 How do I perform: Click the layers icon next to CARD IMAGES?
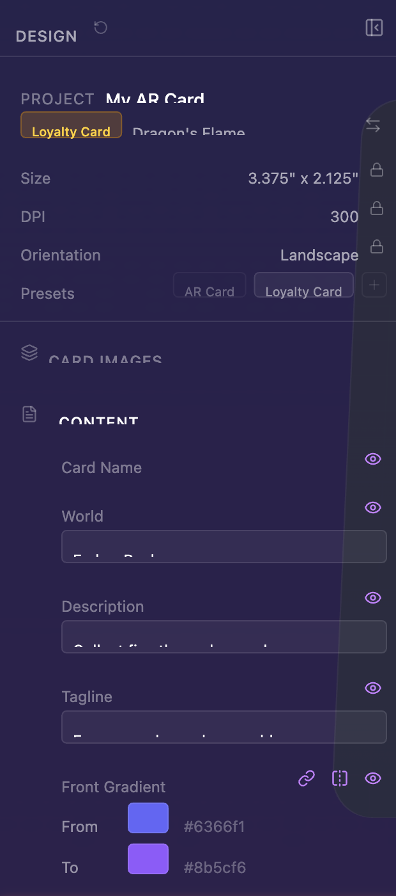click(x=29, y=353)
